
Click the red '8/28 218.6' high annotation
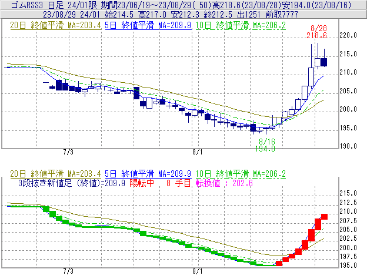coord(317,32)
